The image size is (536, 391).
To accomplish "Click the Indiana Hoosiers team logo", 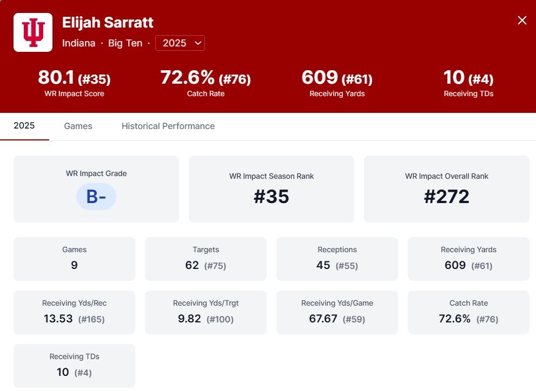I will (33, 32).
